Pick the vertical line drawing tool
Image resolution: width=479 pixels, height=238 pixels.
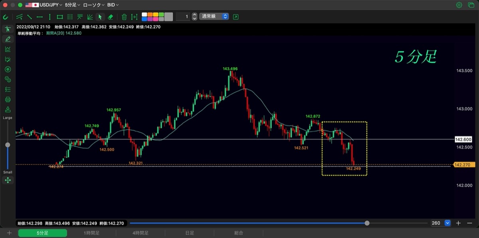49,17
